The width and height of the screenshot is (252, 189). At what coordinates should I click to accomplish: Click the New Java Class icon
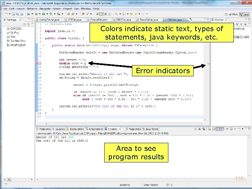click(73, 14)
